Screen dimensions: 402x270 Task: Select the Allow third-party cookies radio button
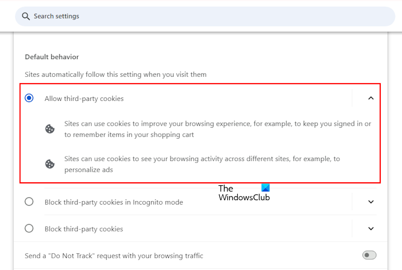tap(29, 98)
